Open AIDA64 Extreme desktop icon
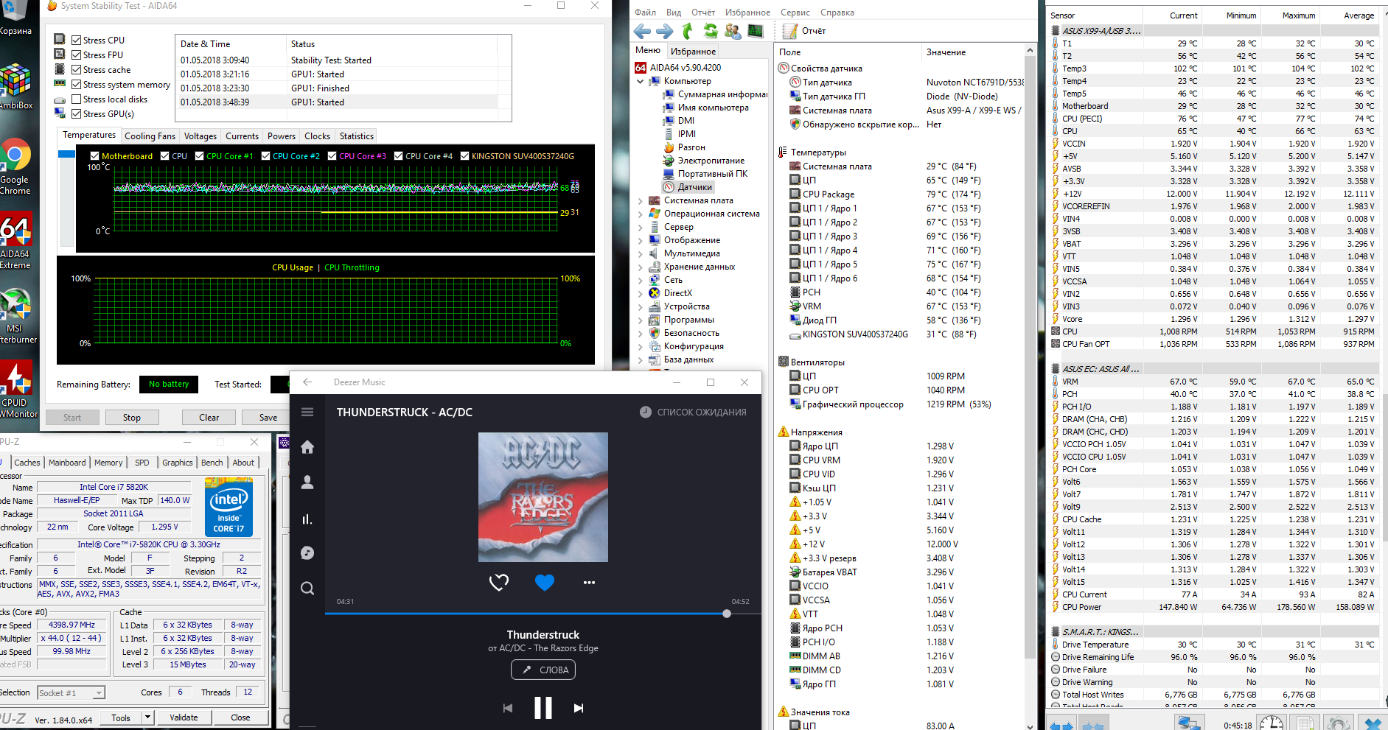Viewport: 1388px width, 730px height. (x=15, y=241)
